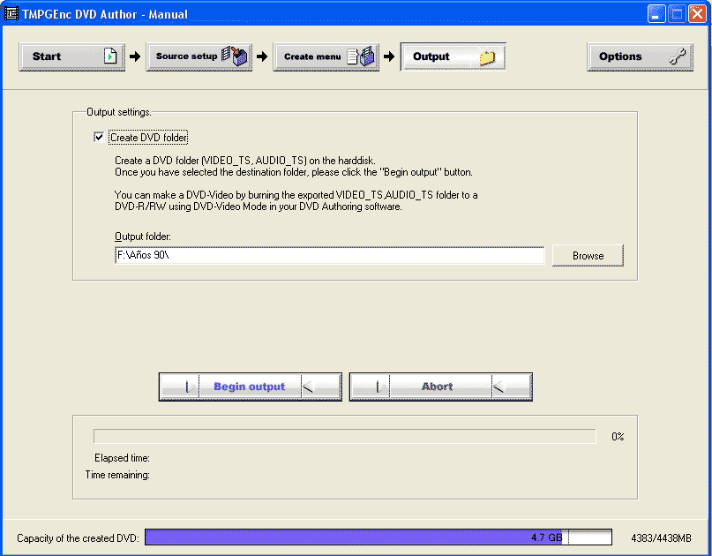Click the TMPGEnc app icon in title bar
712x556 pixels.
pyautogui.click(x=11, y=14)
